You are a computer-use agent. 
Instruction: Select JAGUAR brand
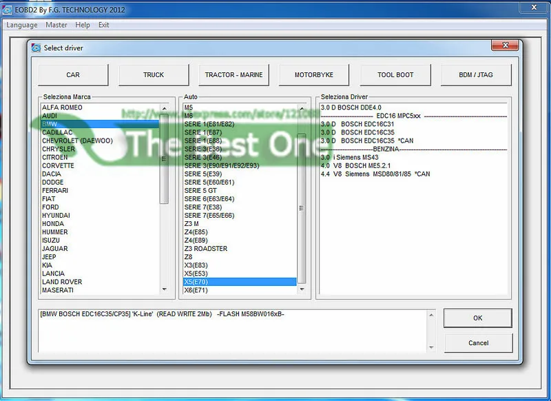click(x=100, y=249)
